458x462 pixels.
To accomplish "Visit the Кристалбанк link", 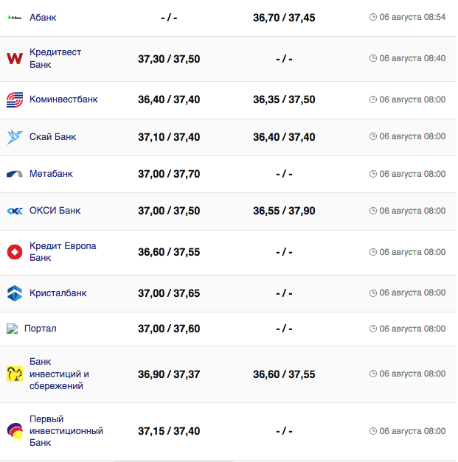I will pyautogui.click(x=58, y=293).
